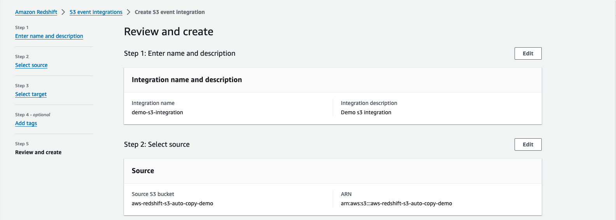This screenshot has width=616, height=220.
Task: Click the demo-s3-integration name value
Action: pyautogui.click(x=157, y=112)
